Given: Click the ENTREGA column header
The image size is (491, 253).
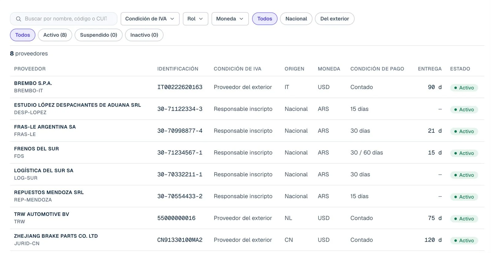Looking at the screenshot, I should coord(430,69).
